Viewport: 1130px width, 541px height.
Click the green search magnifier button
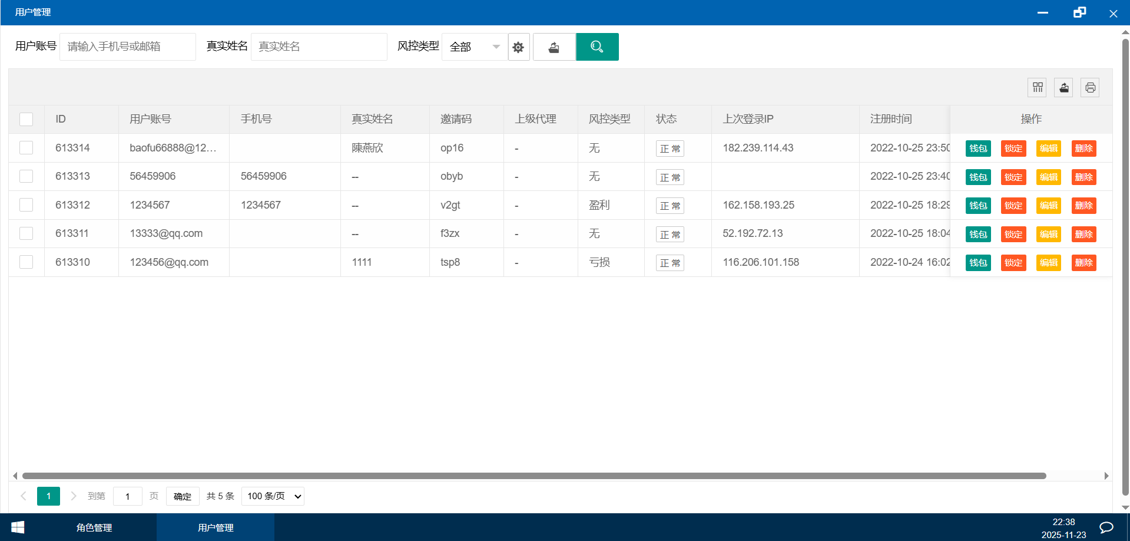click(x=597, y=47)
